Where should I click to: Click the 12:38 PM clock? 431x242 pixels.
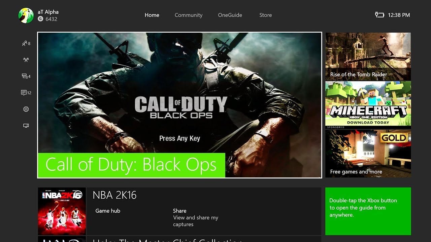[399, 15]
